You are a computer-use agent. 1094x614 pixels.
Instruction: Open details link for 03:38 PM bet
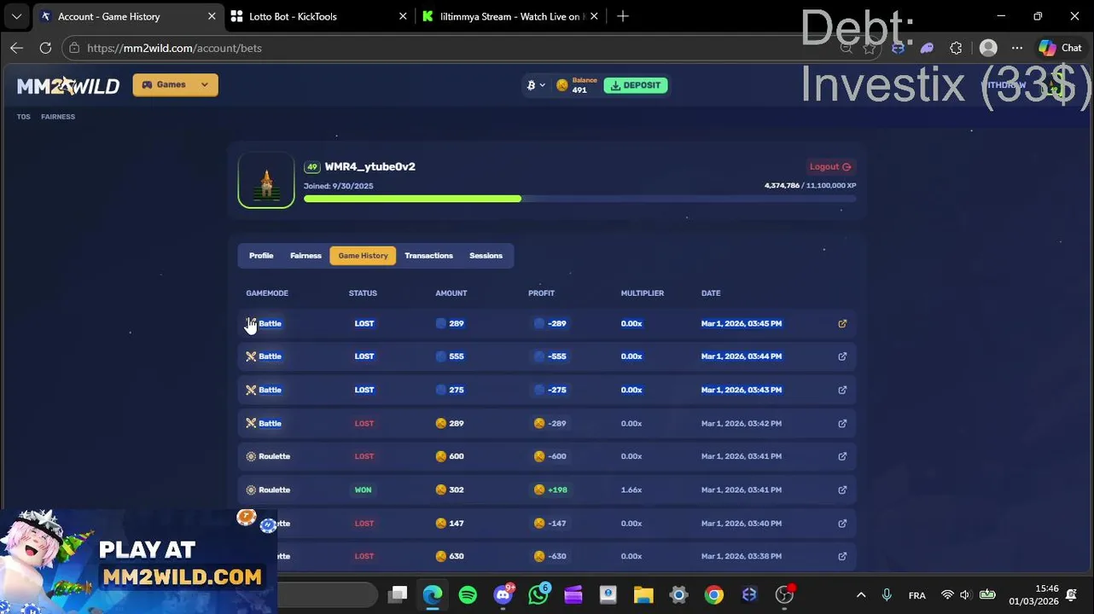coord(842,556)
